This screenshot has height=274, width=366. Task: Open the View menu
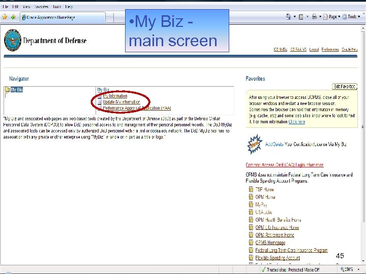(26, 7)
